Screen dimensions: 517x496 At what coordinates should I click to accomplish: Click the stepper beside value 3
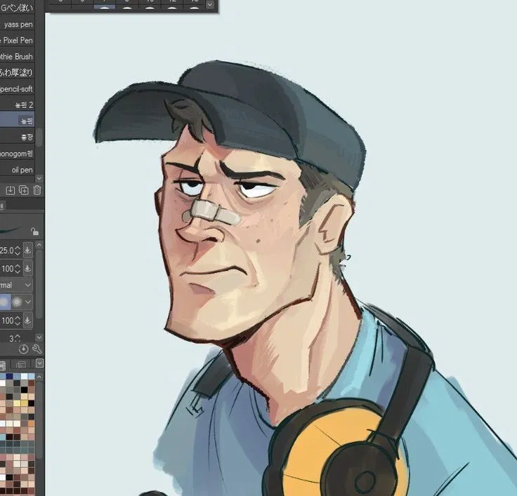coord(18,338)
